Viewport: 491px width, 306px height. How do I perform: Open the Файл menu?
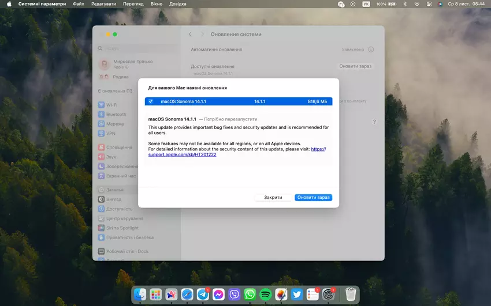pos(79,4)
